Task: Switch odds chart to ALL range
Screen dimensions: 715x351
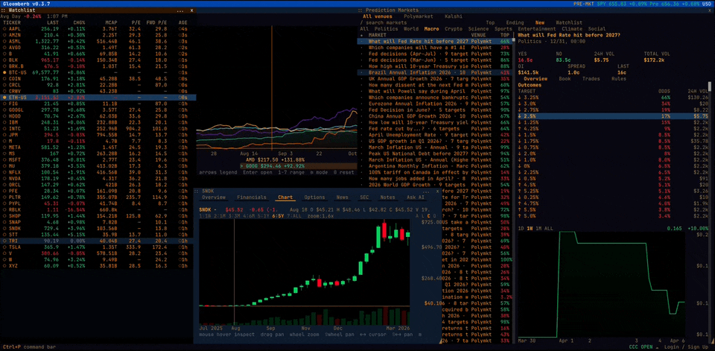Action: pyautogui.click(x=549, y=228)
